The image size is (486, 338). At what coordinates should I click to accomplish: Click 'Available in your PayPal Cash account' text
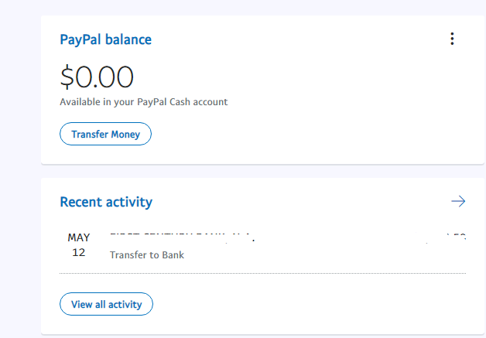tap(143, 102)
